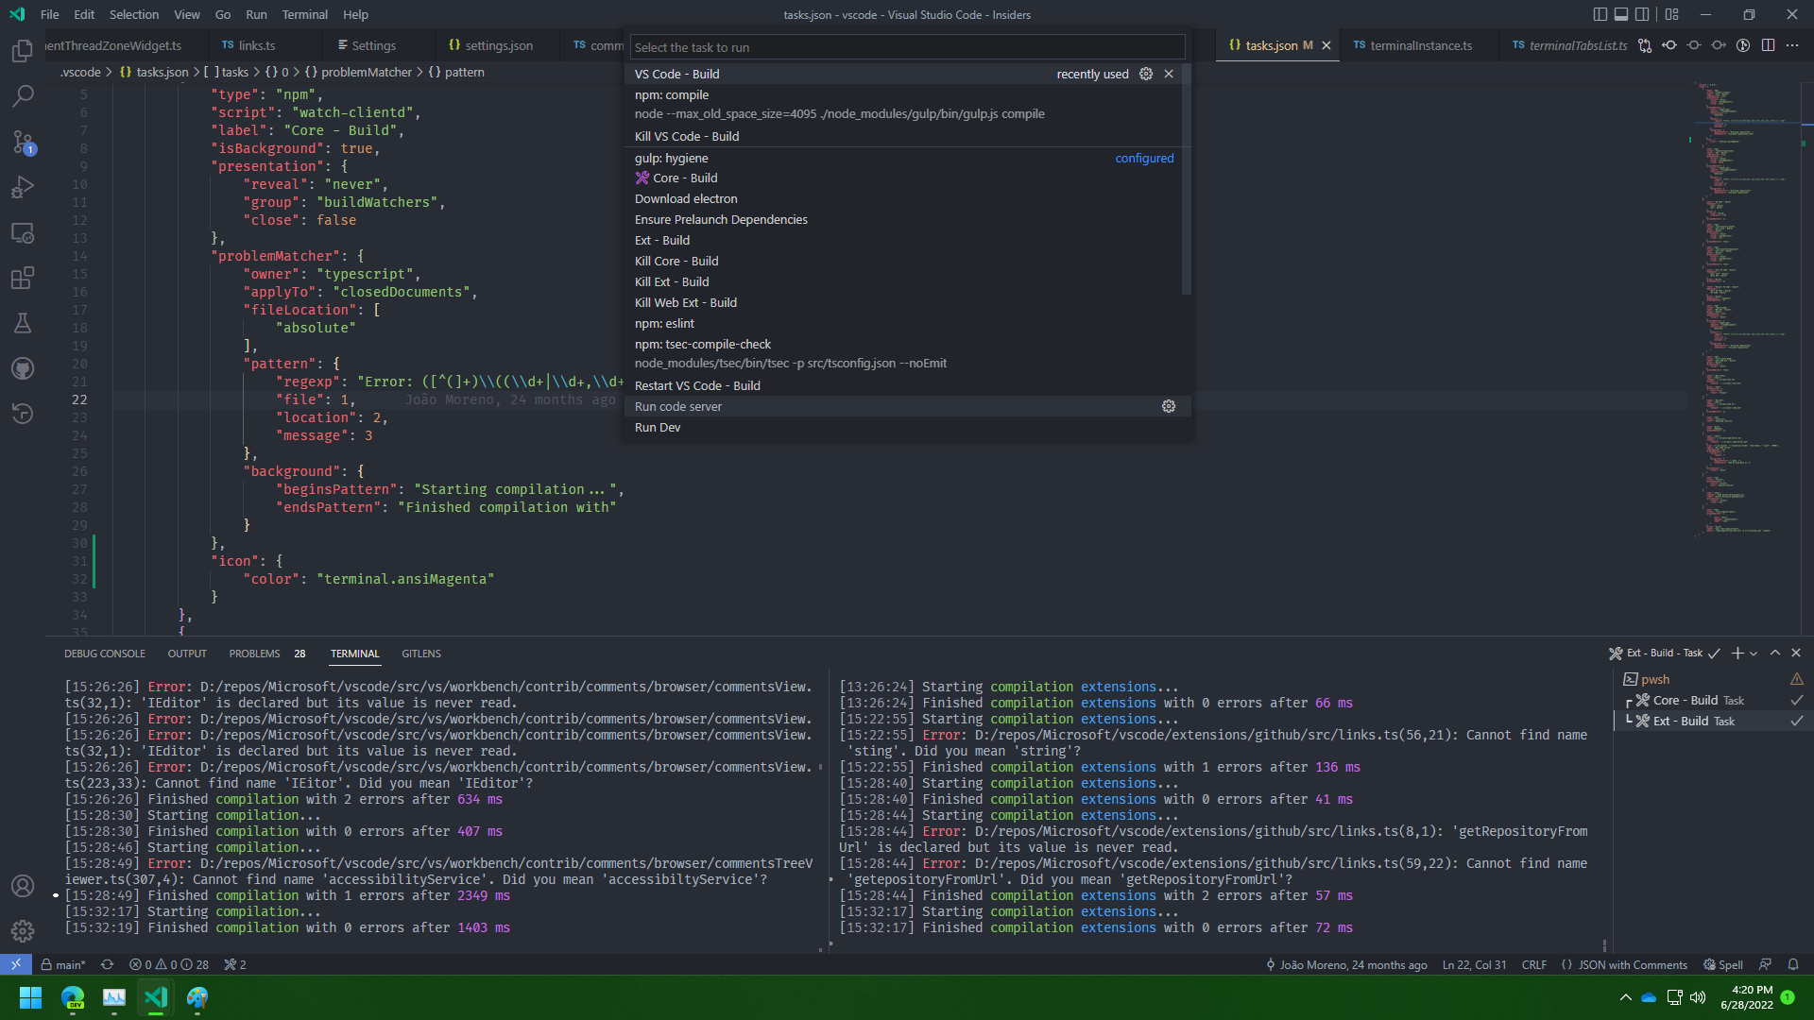Screen dimensions: 1814x1020
Task: Select the Core - Build task entry
Action: [907, 178]
